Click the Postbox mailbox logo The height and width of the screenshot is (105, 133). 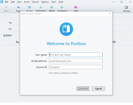(66, 29)
